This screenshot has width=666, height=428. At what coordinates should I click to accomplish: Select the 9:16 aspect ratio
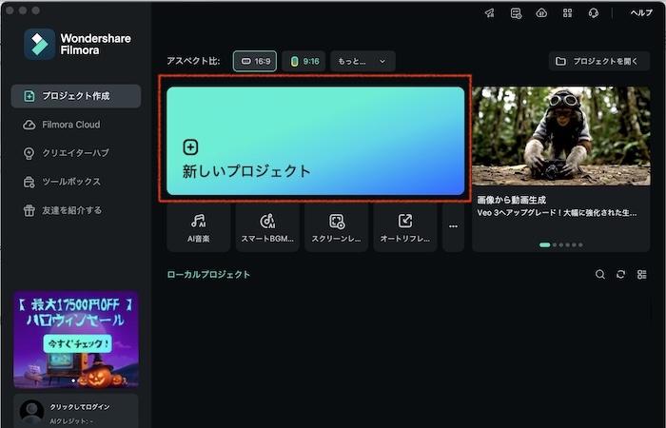[x=304, y=61]
